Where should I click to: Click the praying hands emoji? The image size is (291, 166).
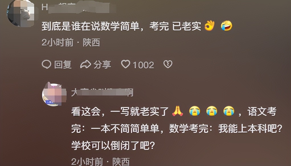177,111
